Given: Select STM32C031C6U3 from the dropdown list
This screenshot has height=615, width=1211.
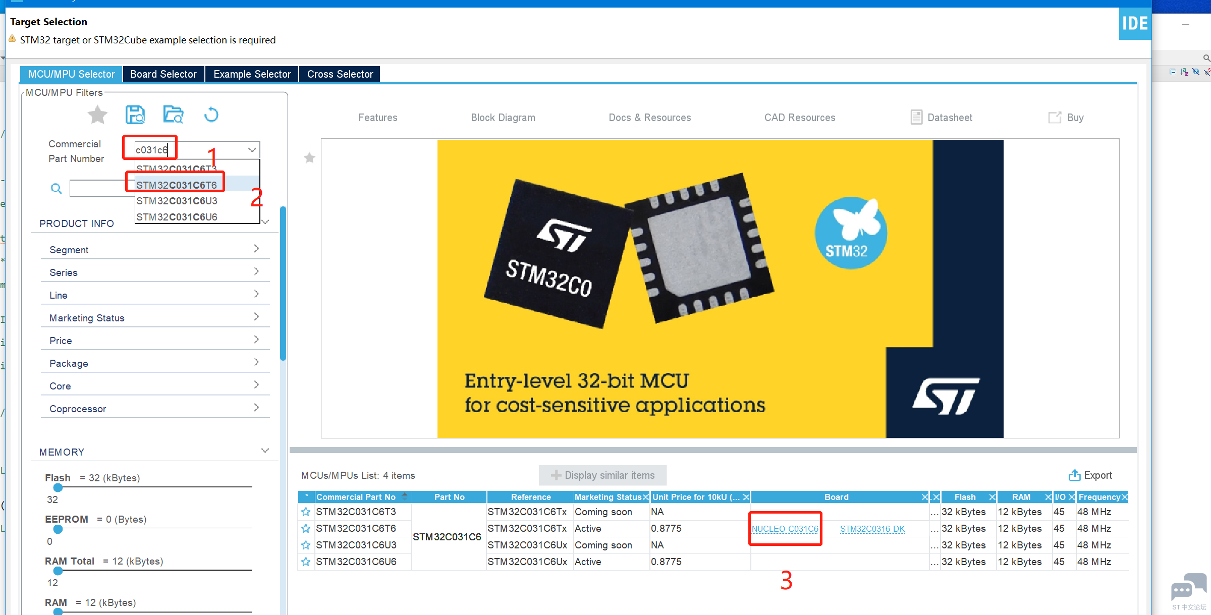Looking at the screenshot, I should [197, 201].
